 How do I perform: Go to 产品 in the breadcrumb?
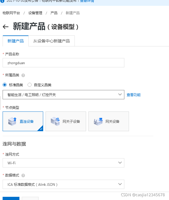pyautogui.click(x=54, y=13)
